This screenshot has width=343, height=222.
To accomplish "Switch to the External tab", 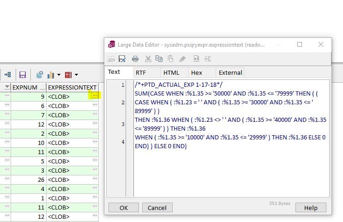I will tap(230, 72).
